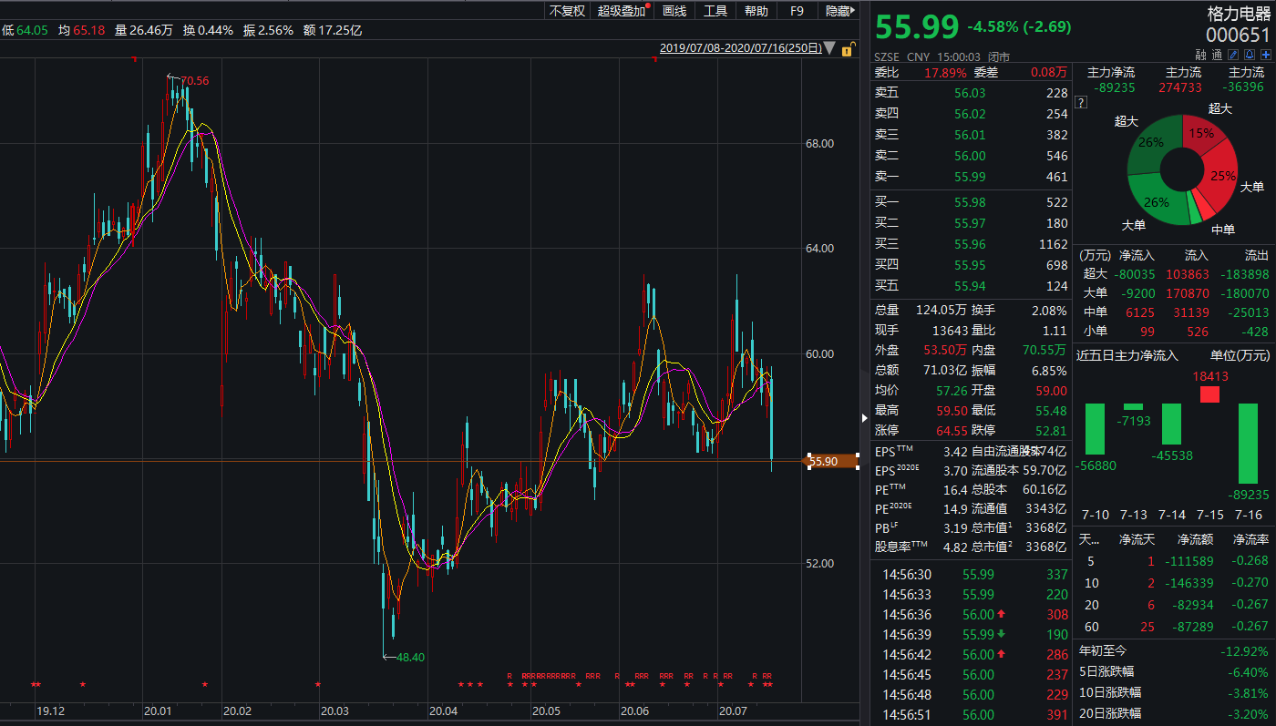This screenshot has width=1276, height=726.
Task: Click the 通 stock connect badge
Action: [1218, 56]
